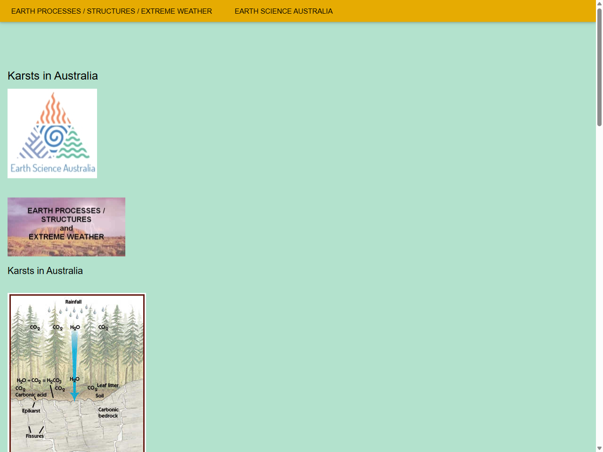Image resolution: width=603 pixels, height=452 pixels.
Task: Click the Earth Science Australia logo image
Action: pos(52,133)
